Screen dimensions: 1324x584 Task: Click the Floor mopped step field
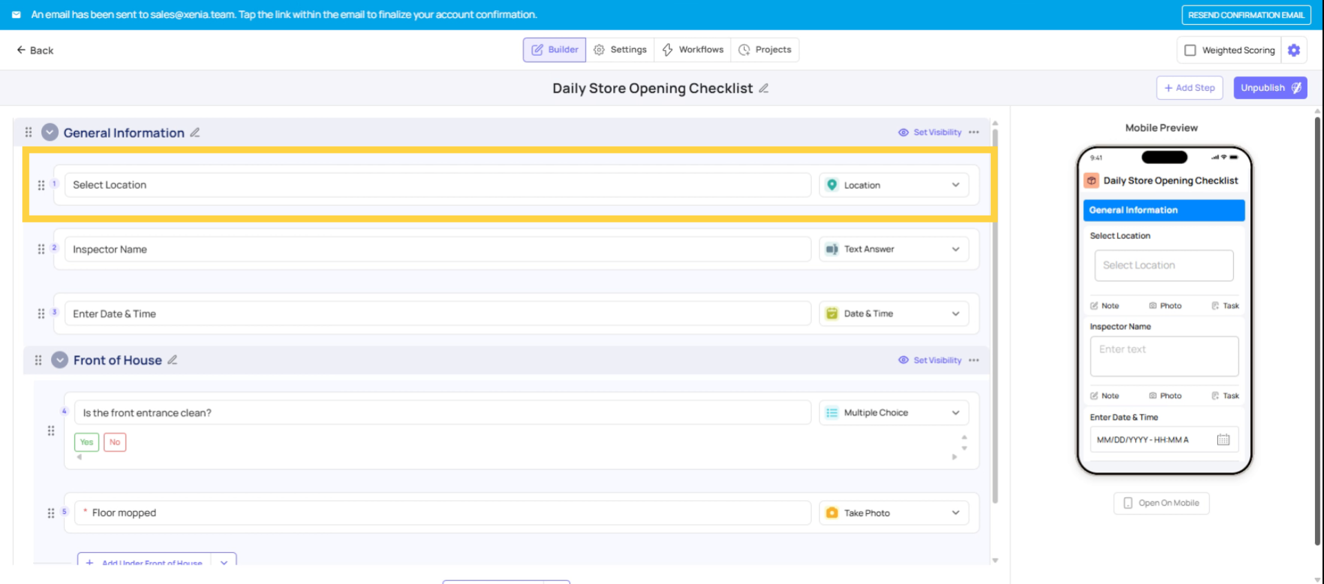point(442,513)
